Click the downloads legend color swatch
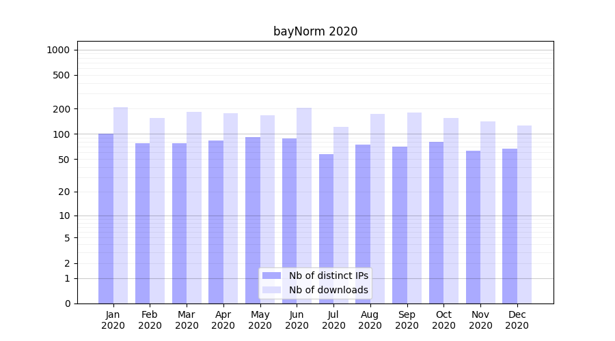The image size is (615, 341). [x=271, y=290]
